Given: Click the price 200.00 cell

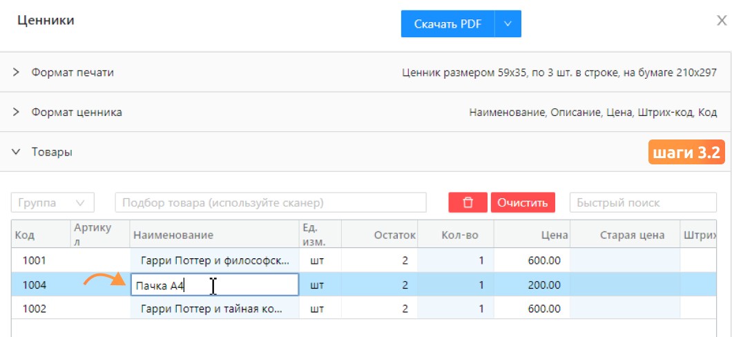Looking at the screenshot, I should click(532, 285).
